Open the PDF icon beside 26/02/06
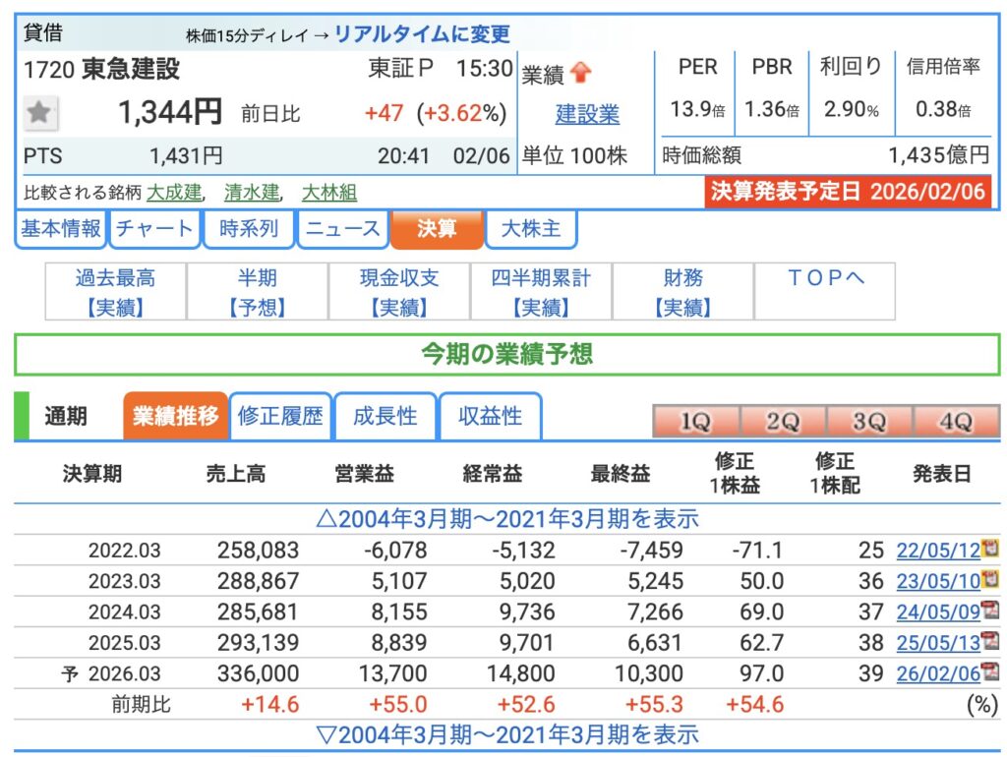Screen dimensions: 1007x757 tap(990, 672)
